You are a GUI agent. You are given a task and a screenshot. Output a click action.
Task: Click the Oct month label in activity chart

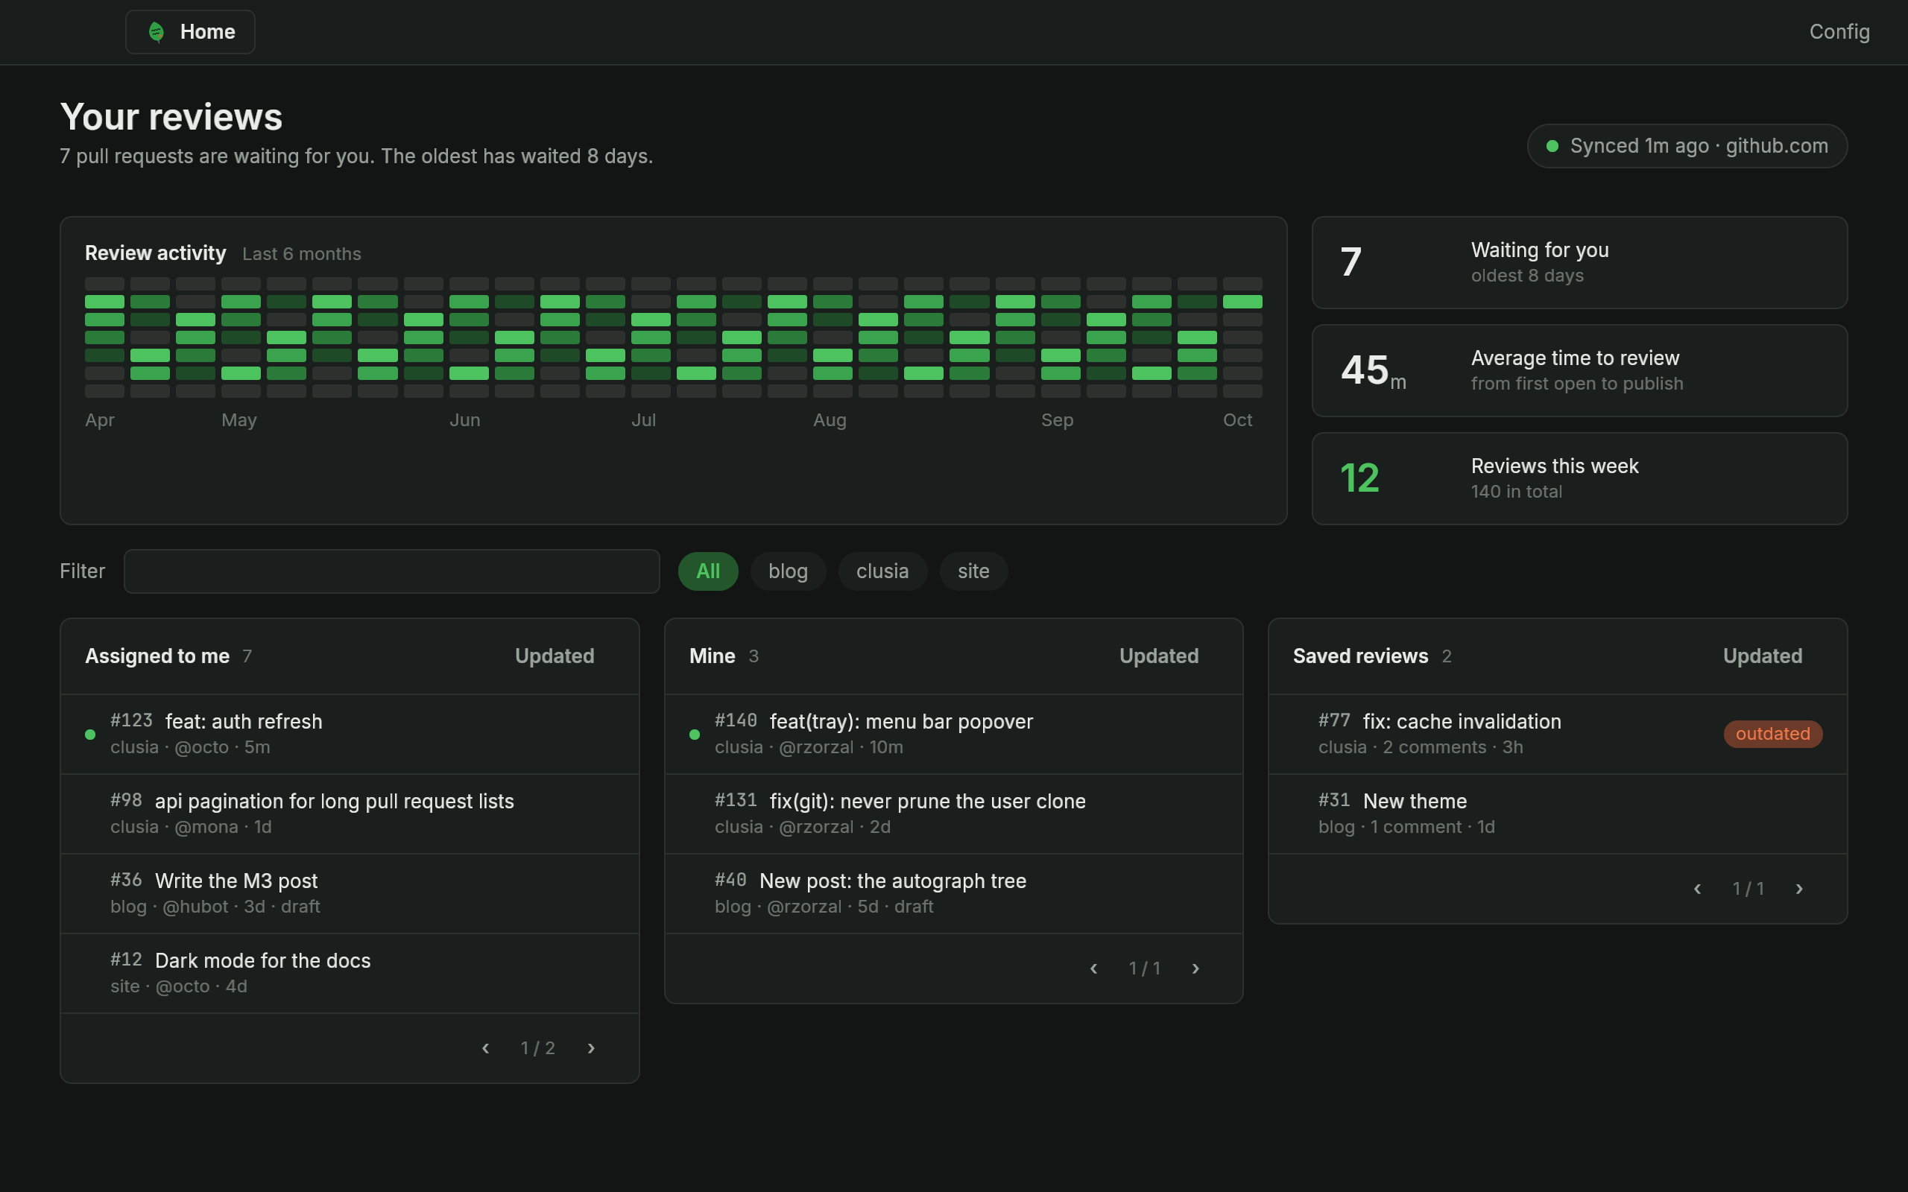tap(1237, 420)
